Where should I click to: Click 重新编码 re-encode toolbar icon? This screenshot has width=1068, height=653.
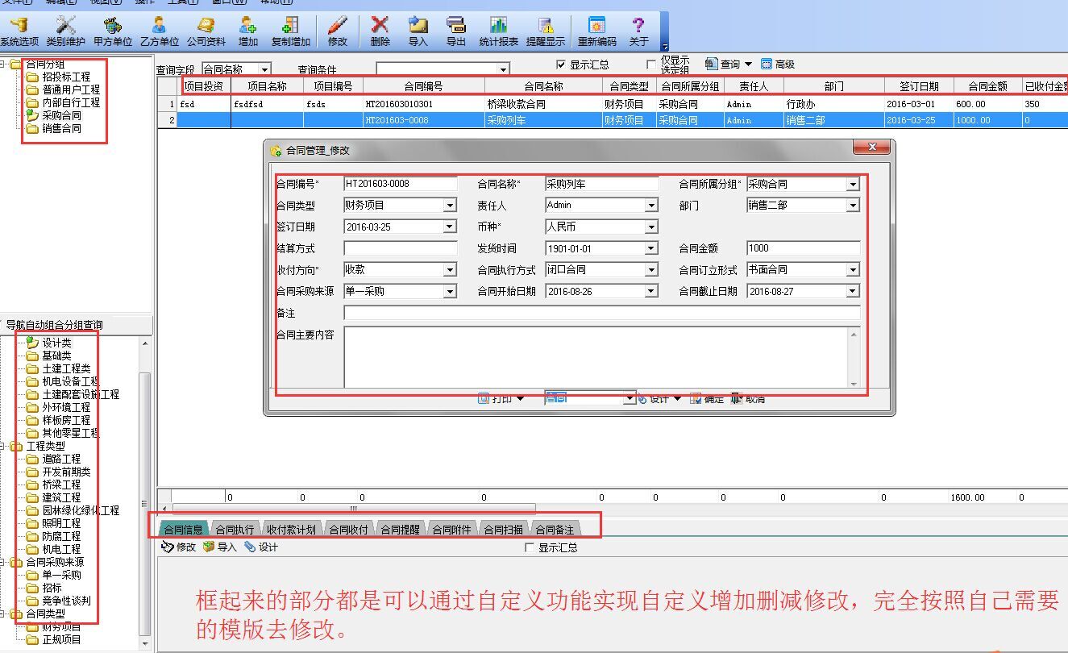[596, 31]
